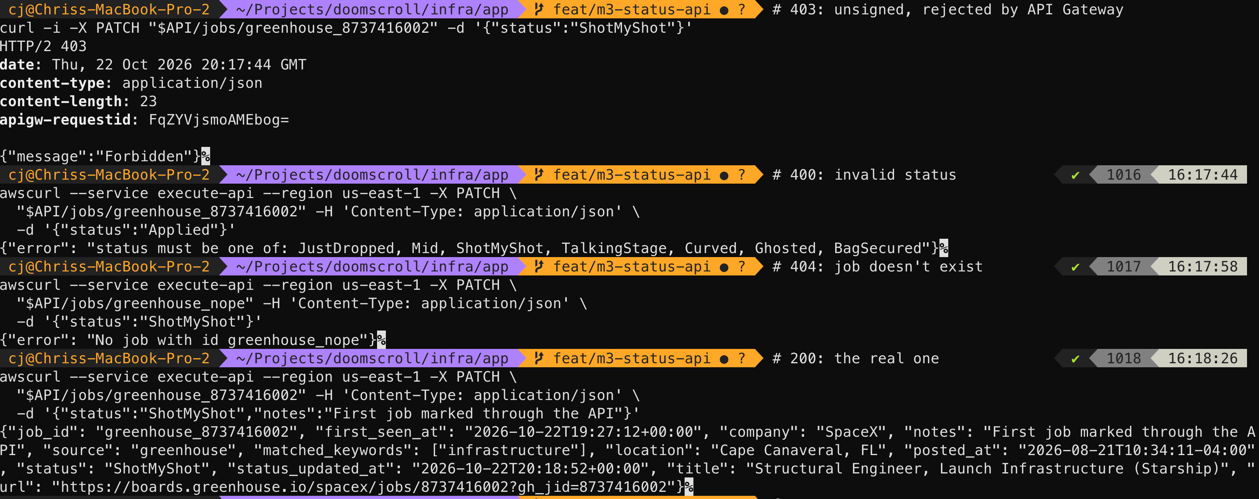Click the first_seen_at value '2026-10-22T19:27:12+00:00'
Viewport: 1259px width, 499px height.
pyautogui.click(x=584, y=432)
